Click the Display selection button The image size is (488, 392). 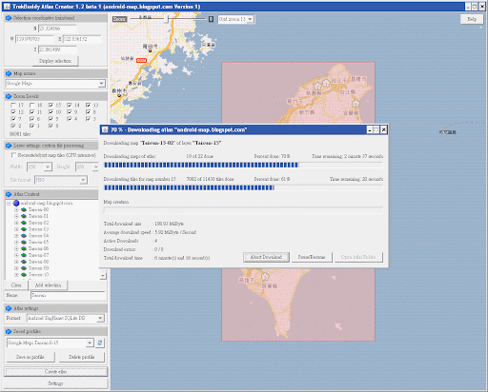55,61
